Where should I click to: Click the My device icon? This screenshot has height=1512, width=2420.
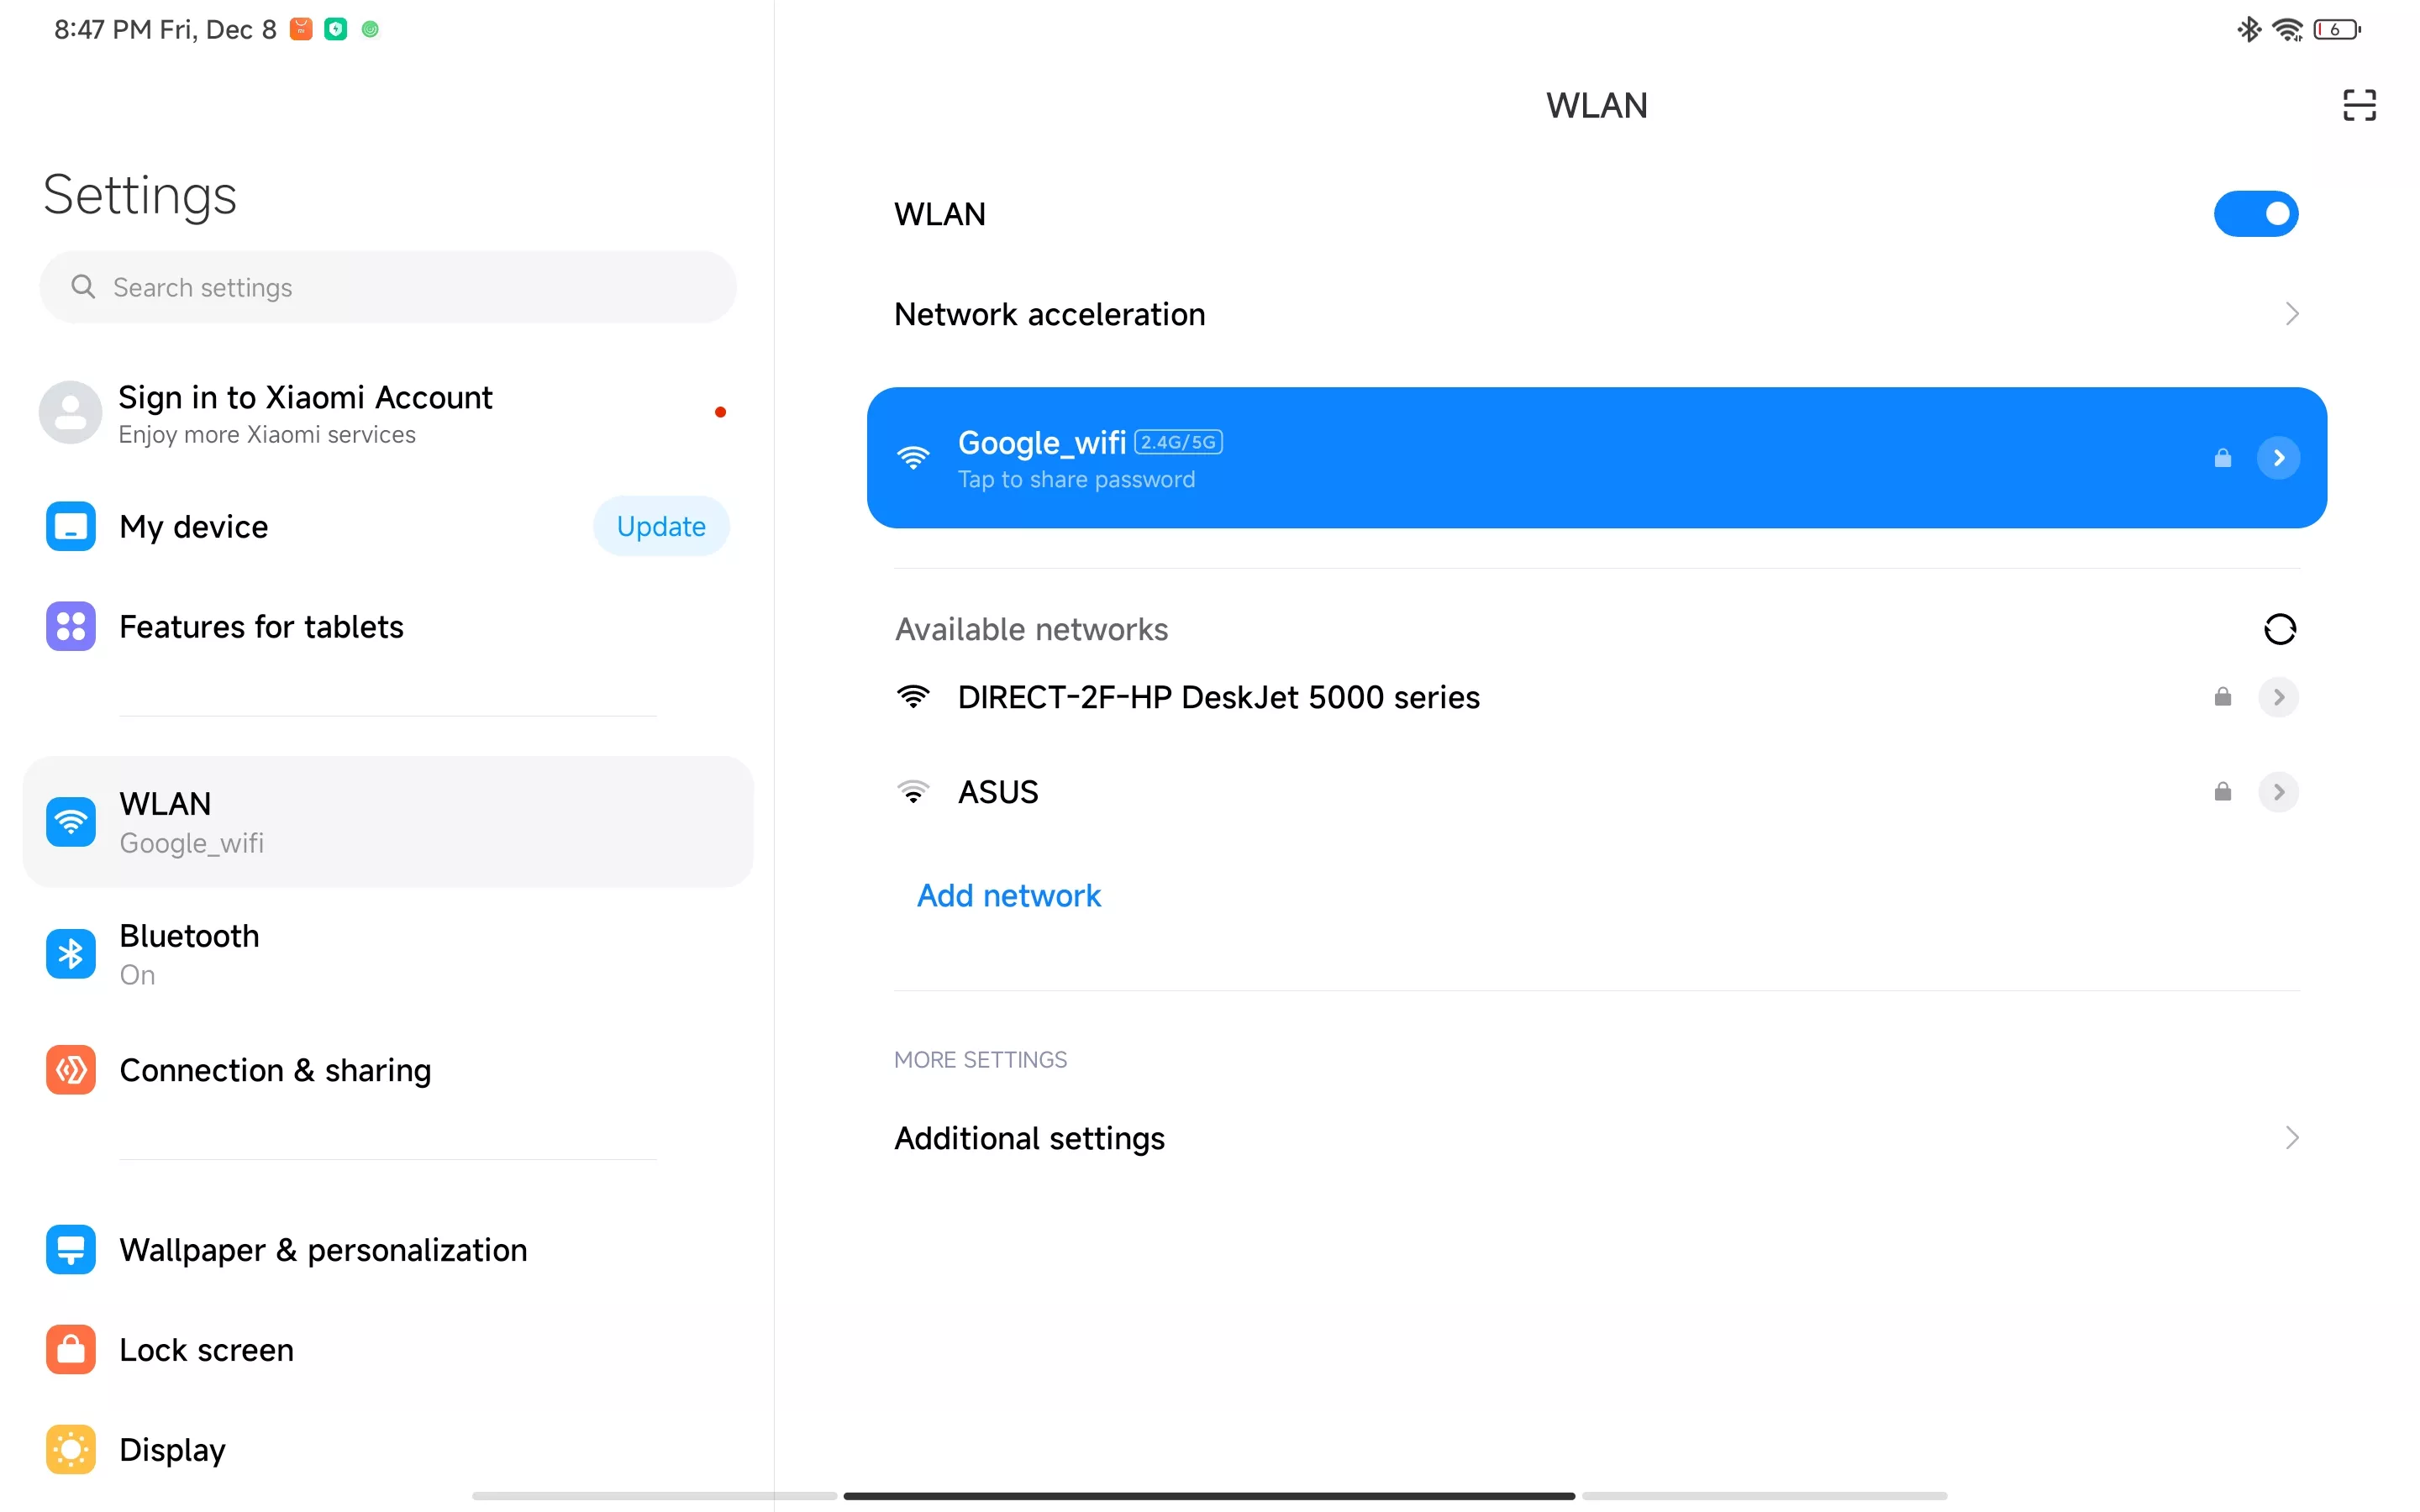tap(70, 526)
